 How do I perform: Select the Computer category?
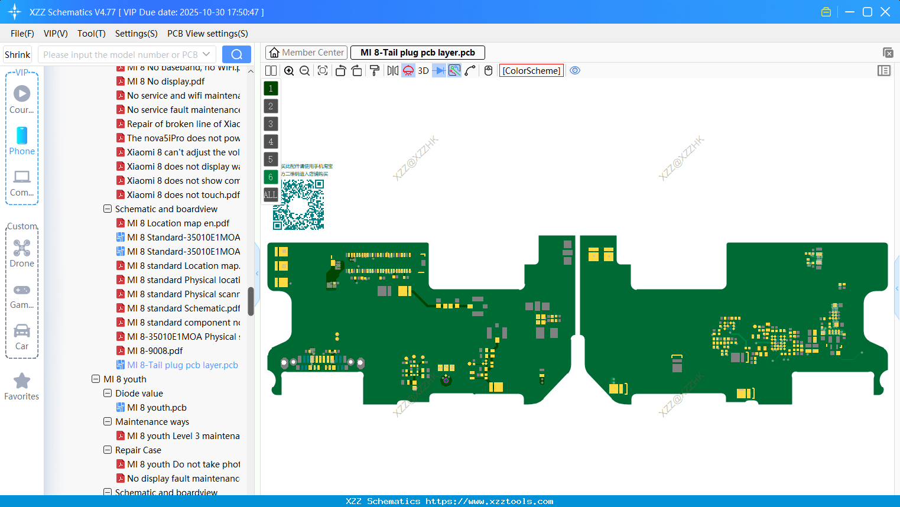pyautogui.click(x=22, y=183)
